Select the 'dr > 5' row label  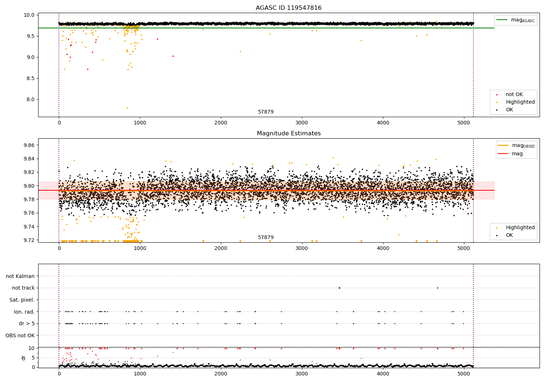point(27,323)
